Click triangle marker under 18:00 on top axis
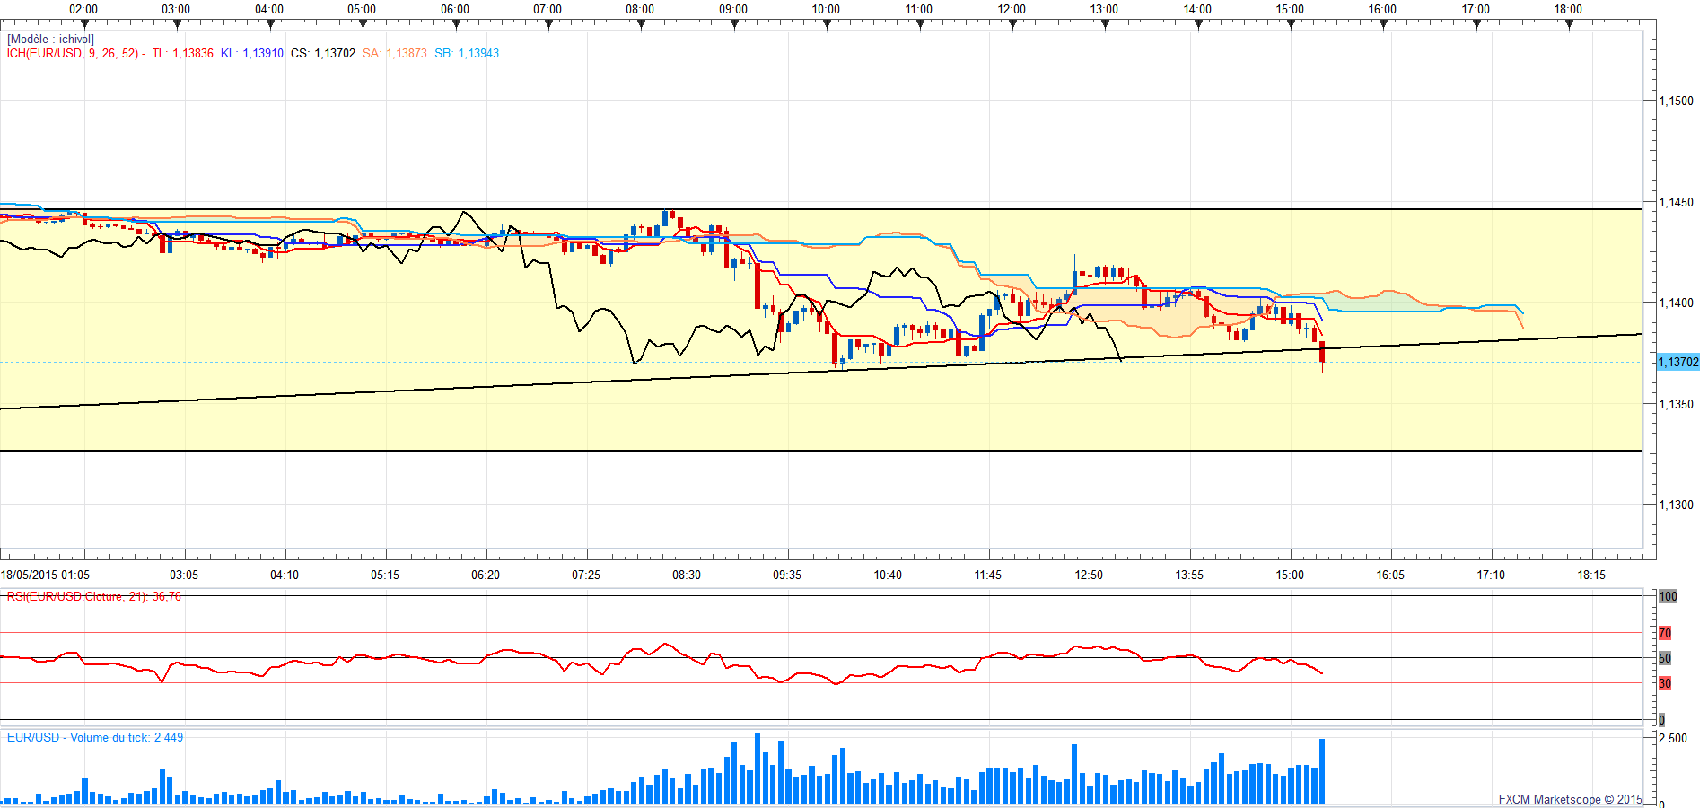The height and width of the screenshot is (808, 1708). 1569,25
